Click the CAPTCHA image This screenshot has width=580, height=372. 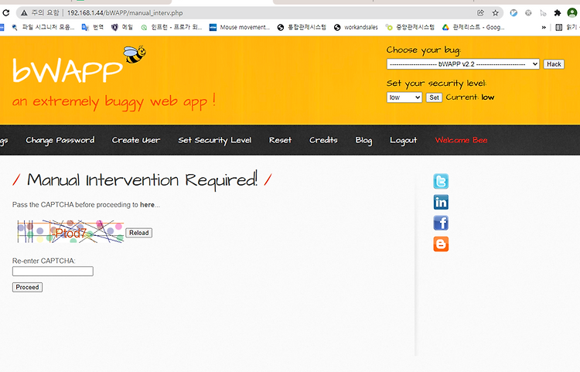click(x=70, y=231)
